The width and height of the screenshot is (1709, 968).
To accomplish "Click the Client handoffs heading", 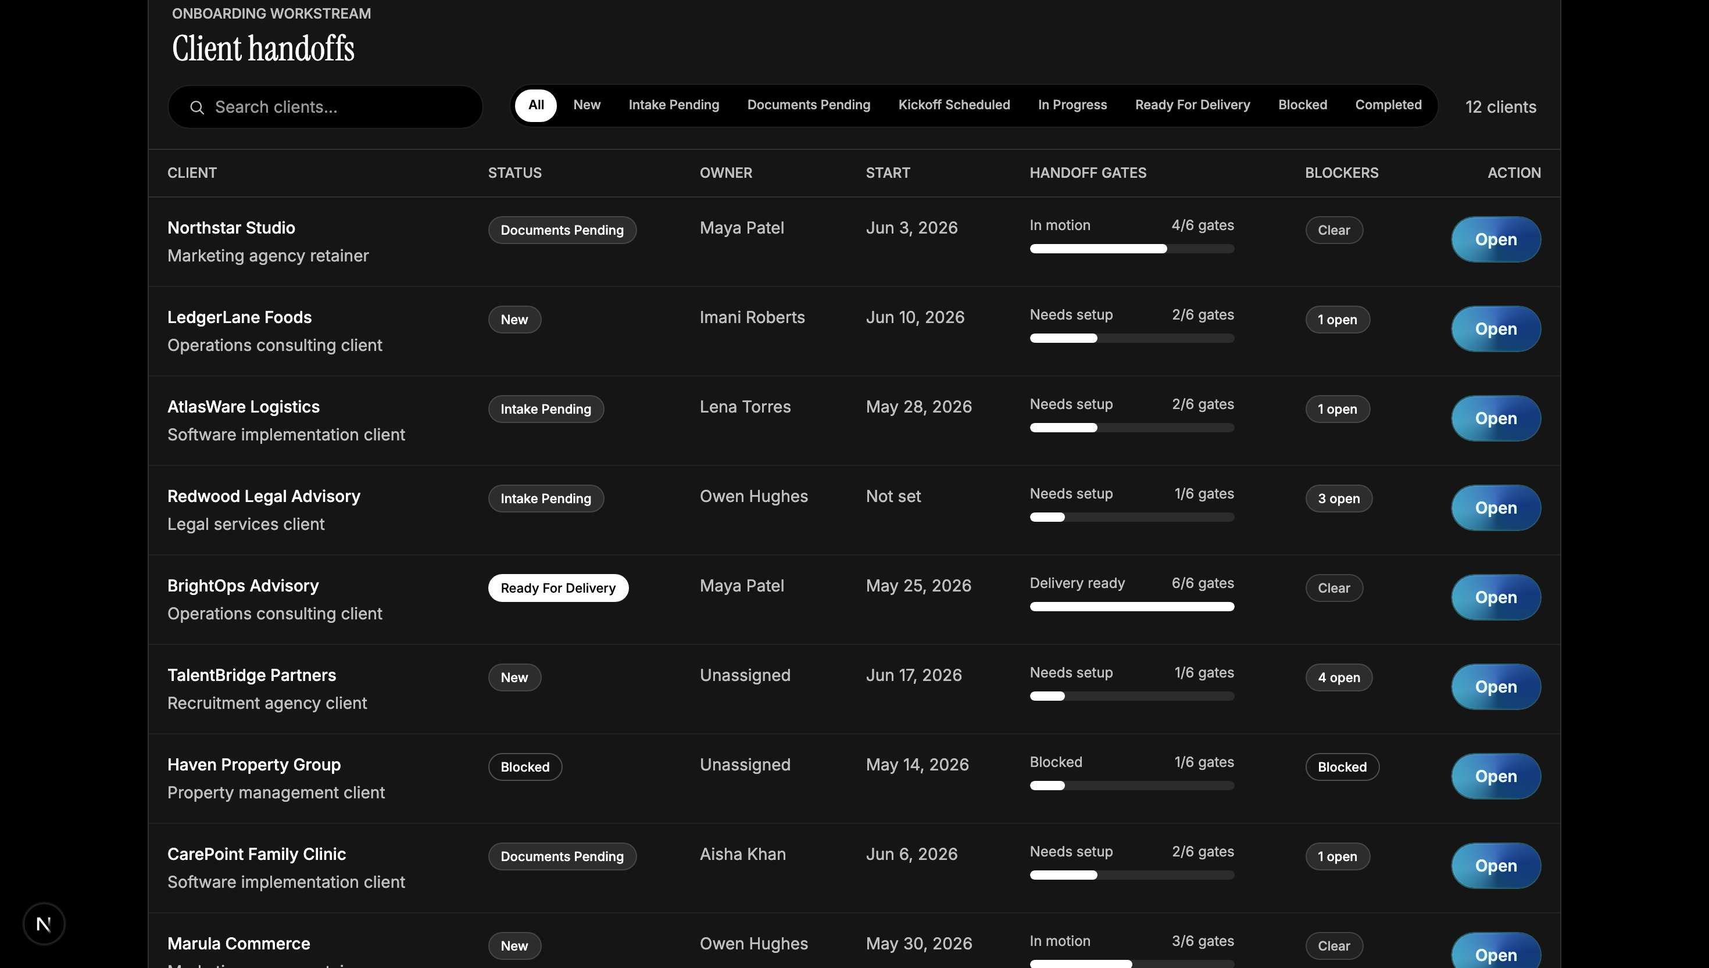I will point(263,49).
